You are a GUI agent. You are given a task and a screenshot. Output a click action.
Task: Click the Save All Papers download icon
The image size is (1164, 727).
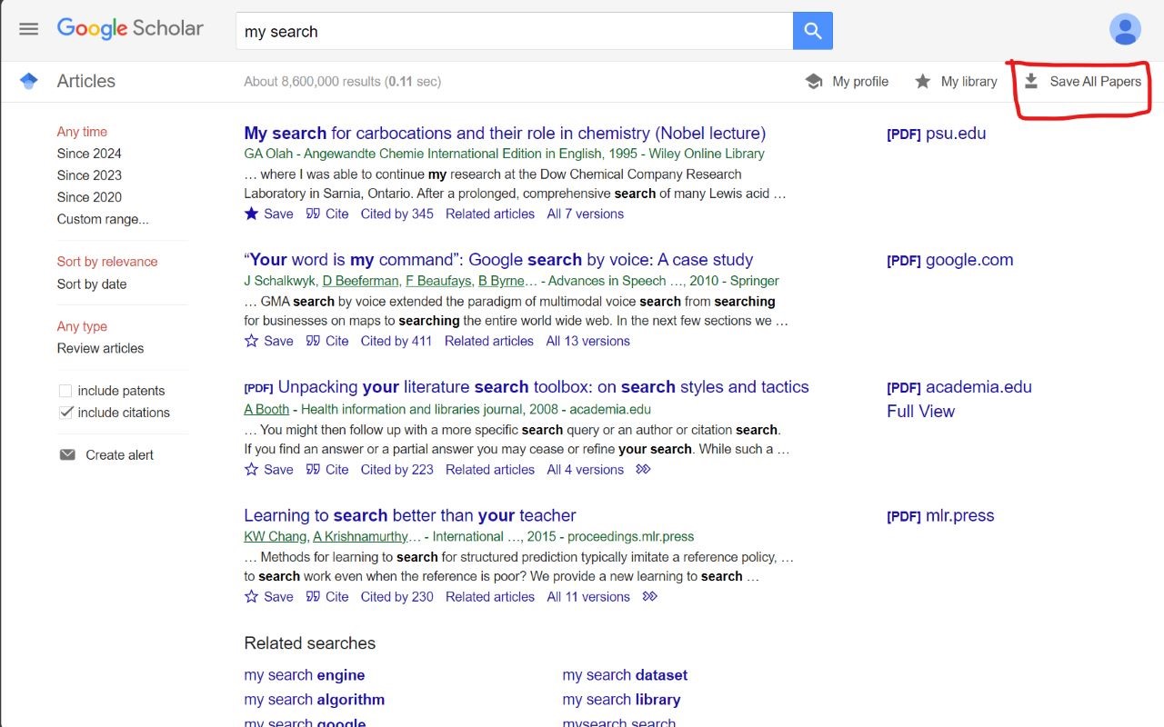[x=1031, y=82]
